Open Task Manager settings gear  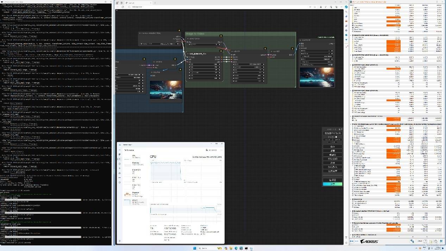[x=120, y=241]
